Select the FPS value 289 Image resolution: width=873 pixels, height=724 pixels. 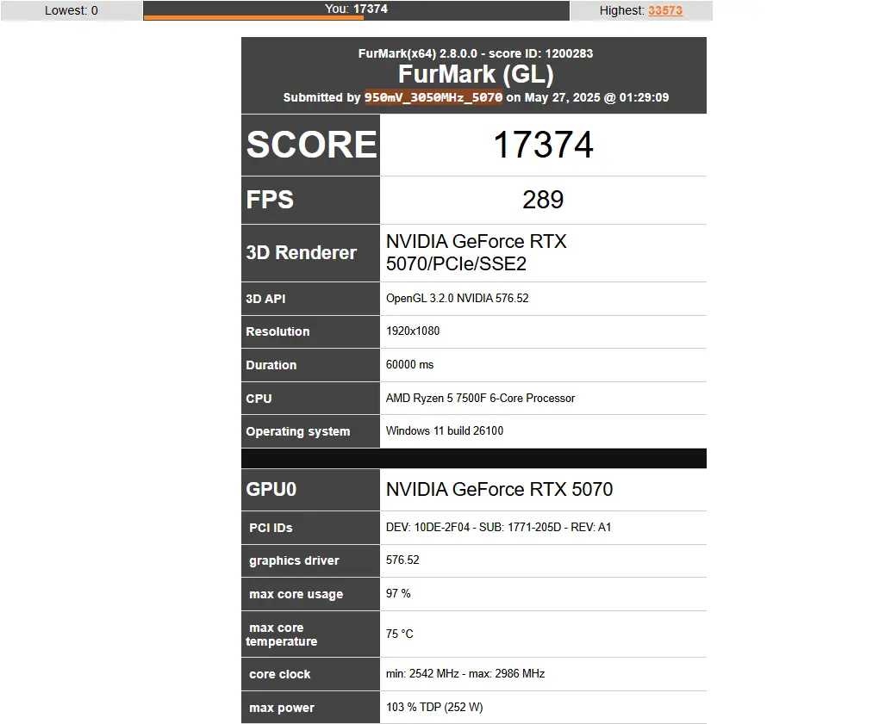543,200
